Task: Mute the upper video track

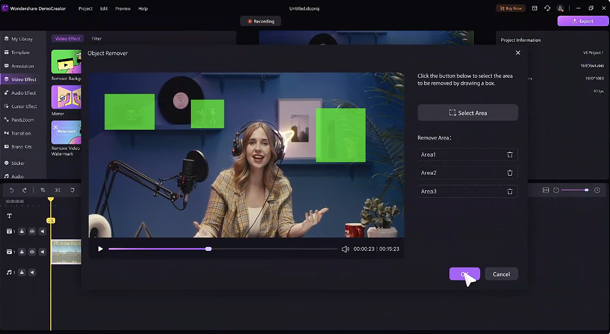Action: [x=42, y=231]
